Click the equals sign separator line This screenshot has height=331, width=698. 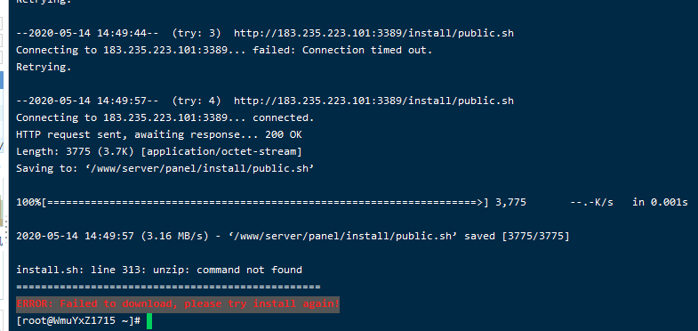pyautogui.click(x=168, y=287)
